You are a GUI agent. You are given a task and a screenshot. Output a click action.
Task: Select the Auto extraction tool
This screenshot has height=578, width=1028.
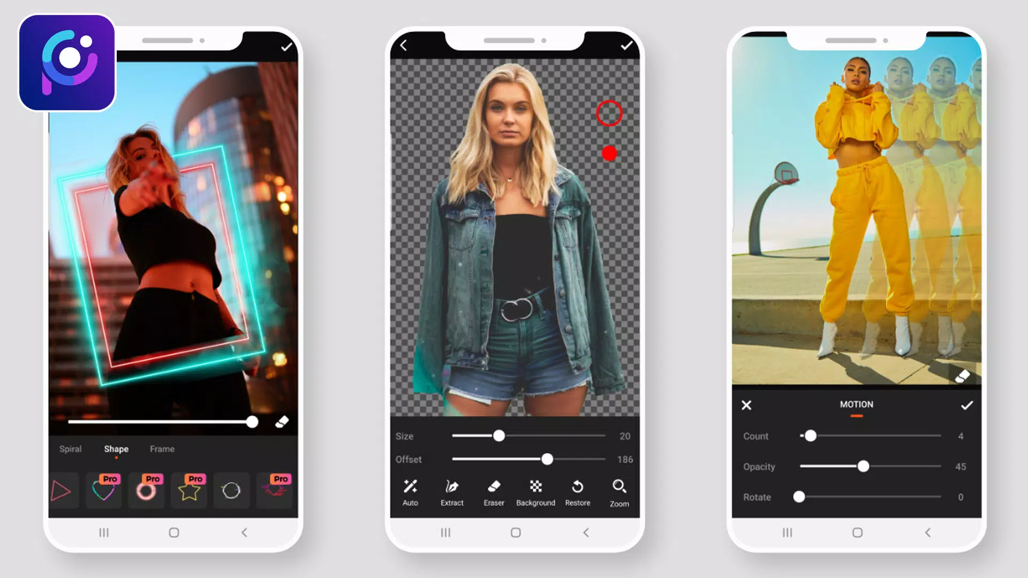pyautogui.click(x=410, y=492)
